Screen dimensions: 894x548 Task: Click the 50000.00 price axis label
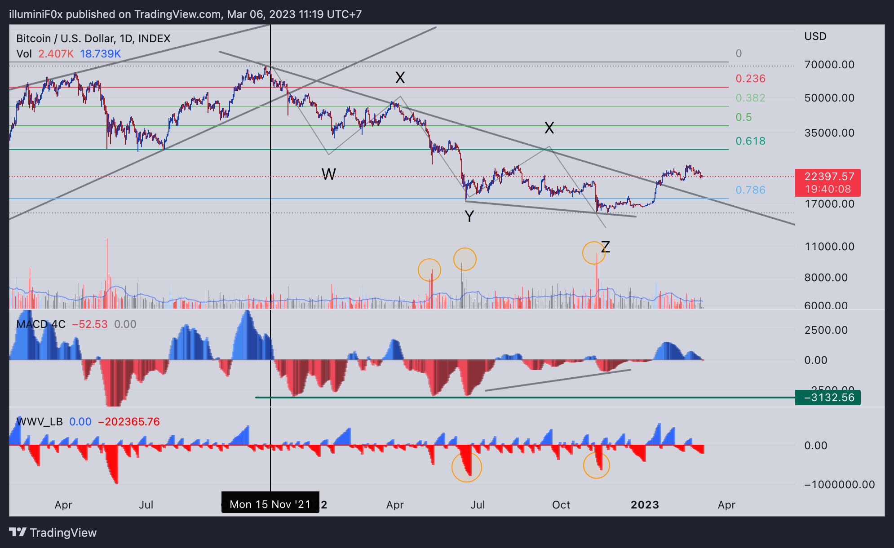(x=829, y=98)
